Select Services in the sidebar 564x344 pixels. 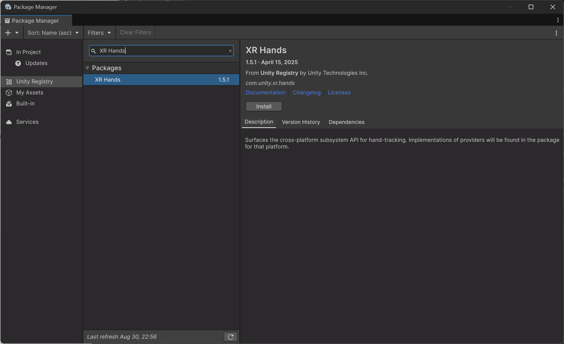(x=41, y=122)
